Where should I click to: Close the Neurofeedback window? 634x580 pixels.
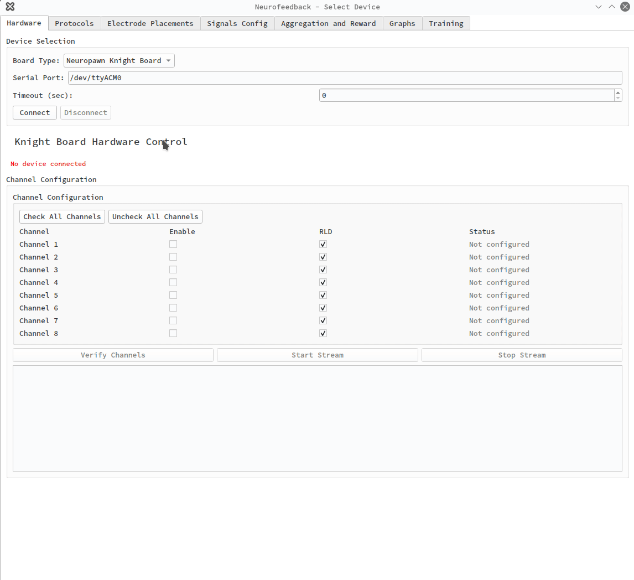tap(625, 7)
